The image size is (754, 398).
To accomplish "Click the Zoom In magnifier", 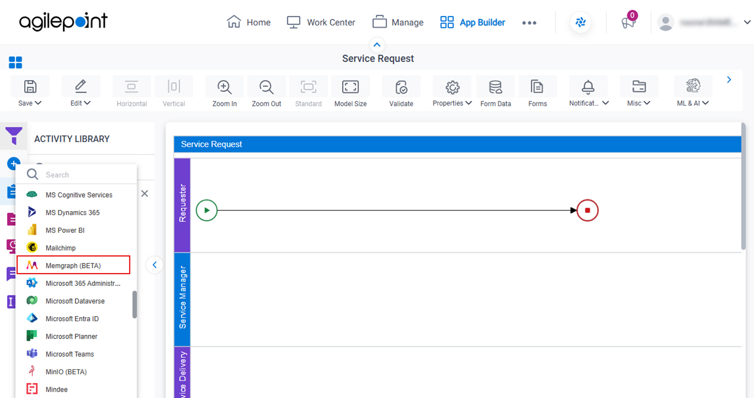I will coord(224,87).
